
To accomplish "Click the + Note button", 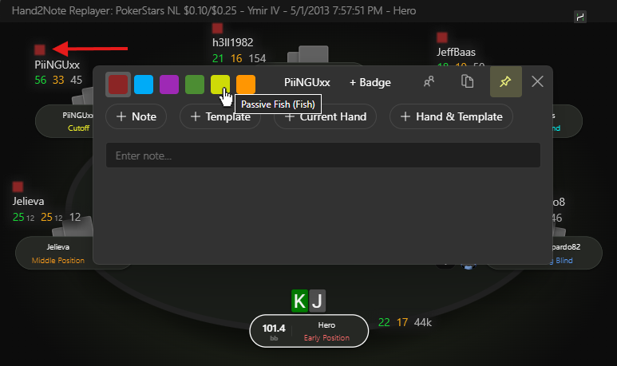I will pos(136,116).
